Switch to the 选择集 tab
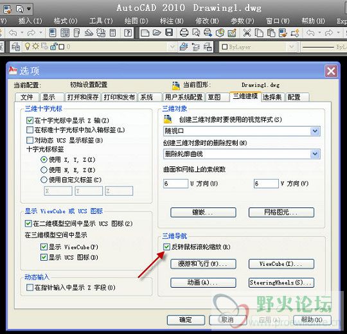347x334 pixels. [x=272, y=97]
